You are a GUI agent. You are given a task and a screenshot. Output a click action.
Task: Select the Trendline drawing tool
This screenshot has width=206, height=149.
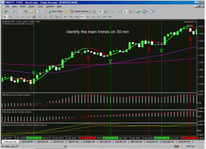(28, 17)
